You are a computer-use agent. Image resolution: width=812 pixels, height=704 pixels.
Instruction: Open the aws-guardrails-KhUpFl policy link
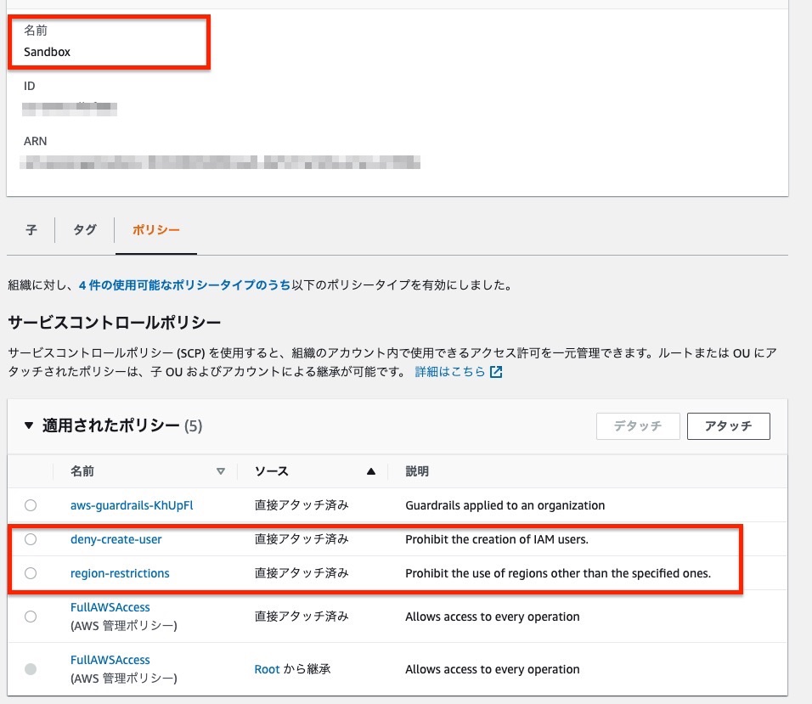pyautogui.click(x=131, y=504)
